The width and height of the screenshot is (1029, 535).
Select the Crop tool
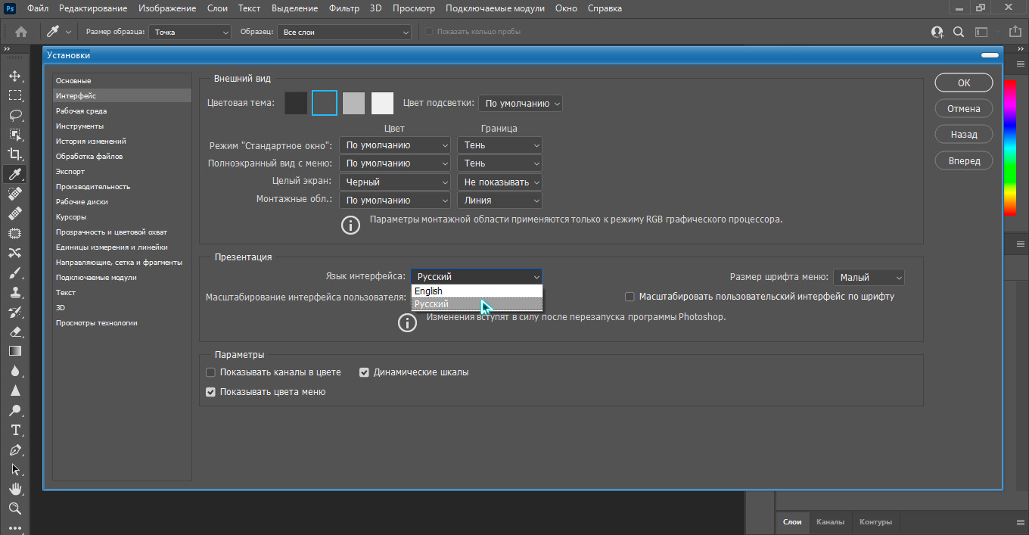click(x=14, y=154)
